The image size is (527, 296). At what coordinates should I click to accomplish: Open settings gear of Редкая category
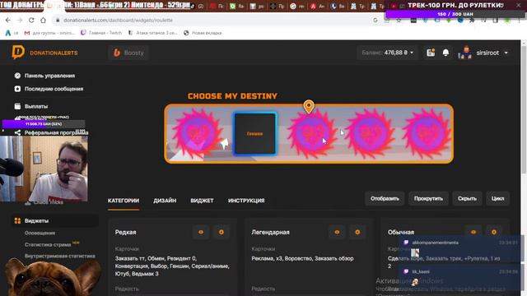point(222,232)
